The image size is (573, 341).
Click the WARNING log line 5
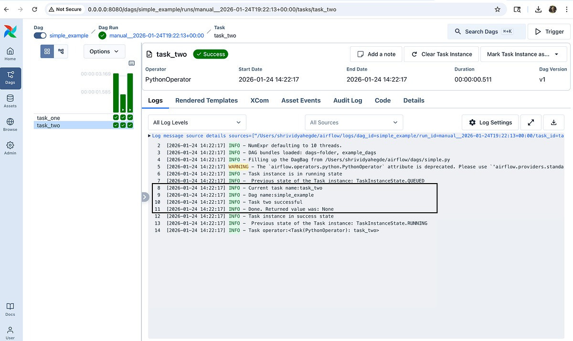[x=356, y=167]
